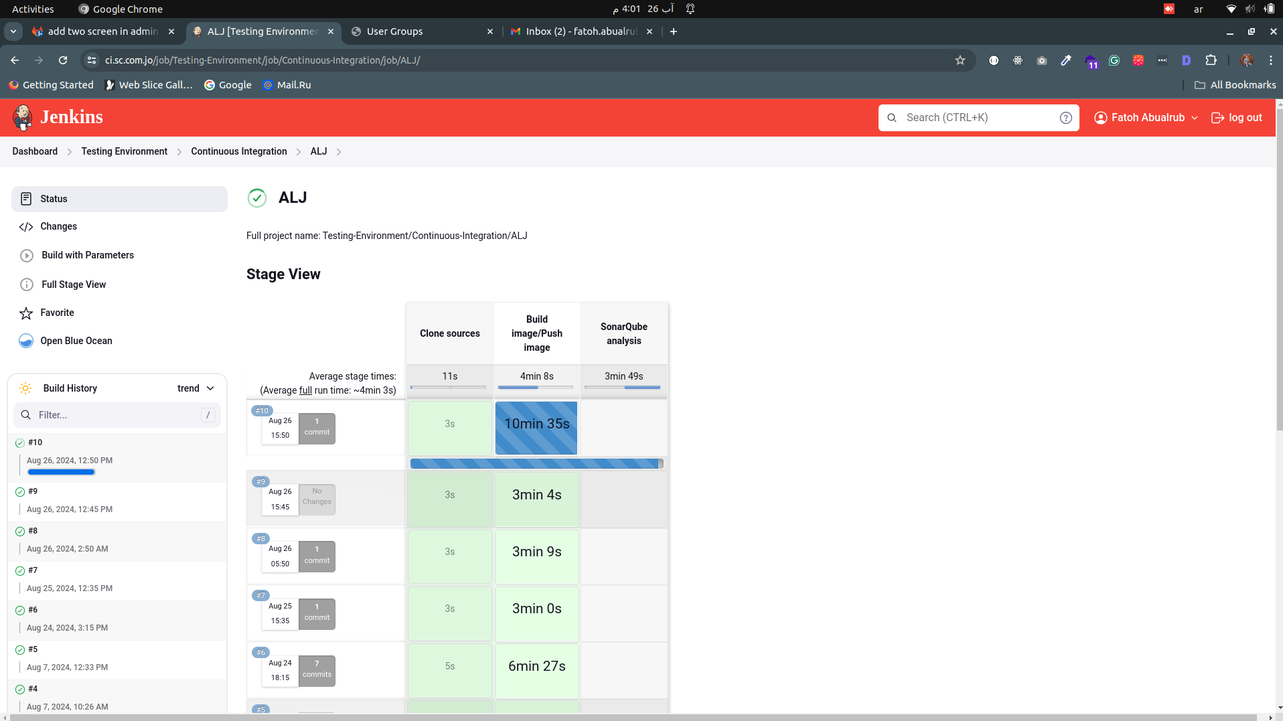Bookmark this page with star icon
1283x721 pixels.
tap(960, 60)
